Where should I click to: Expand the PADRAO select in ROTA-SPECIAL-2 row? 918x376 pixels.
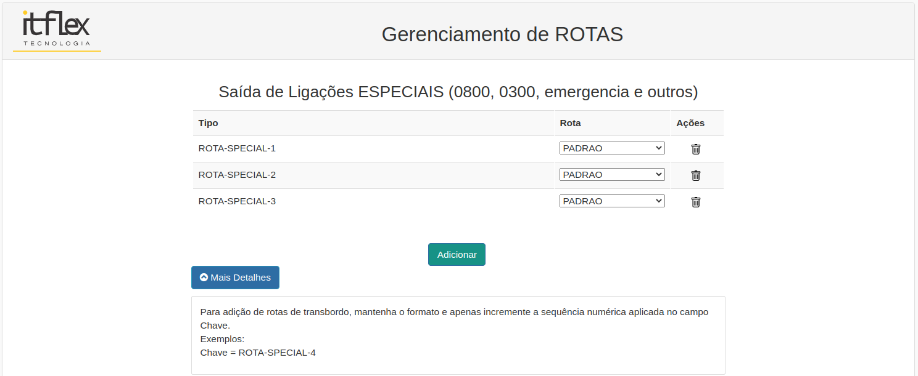(x=611, y=175)
